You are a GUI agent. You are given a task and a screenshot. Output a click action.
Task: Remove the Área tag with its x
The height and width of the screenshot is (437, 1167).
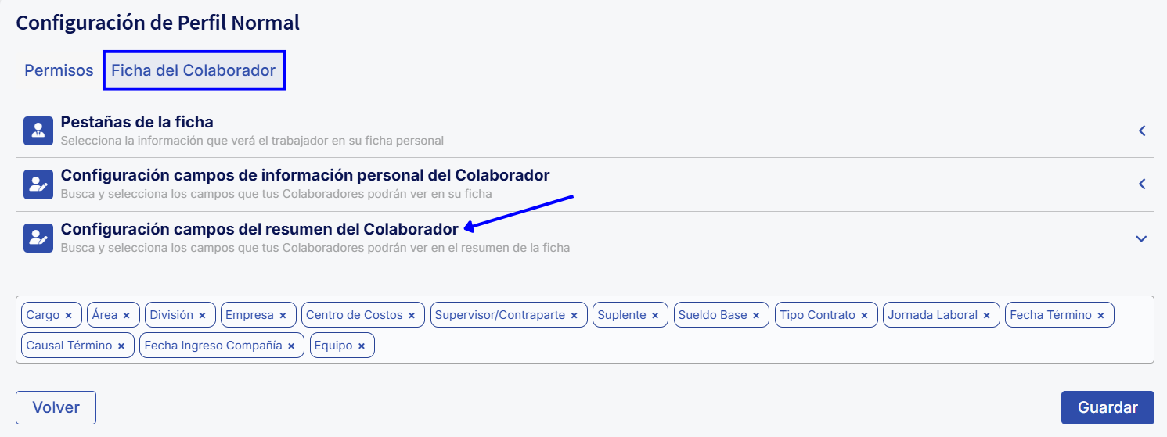pos(127,316)
